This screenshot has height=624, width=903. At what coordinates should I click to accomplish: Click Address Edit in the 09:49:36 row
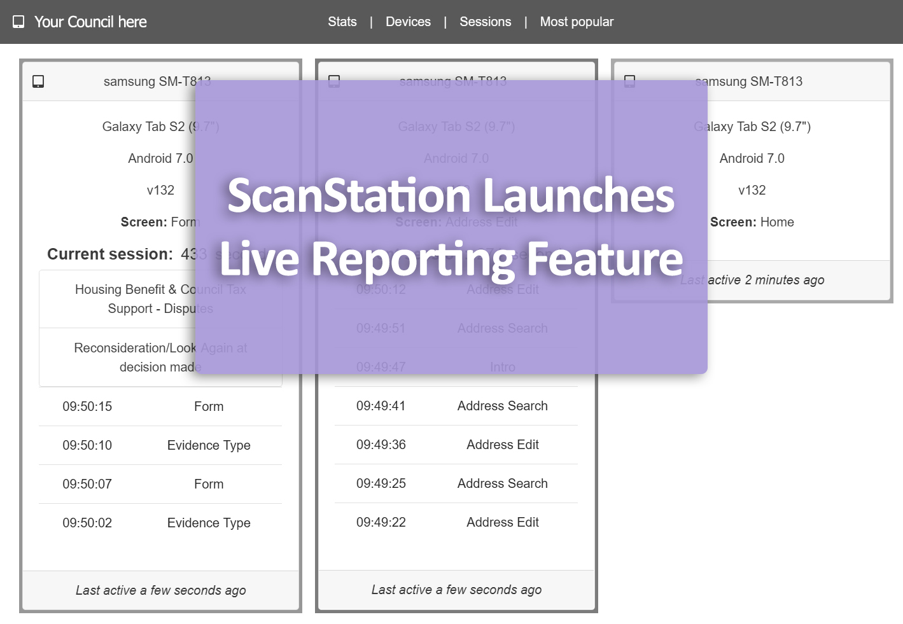click(x=503, y=445)
